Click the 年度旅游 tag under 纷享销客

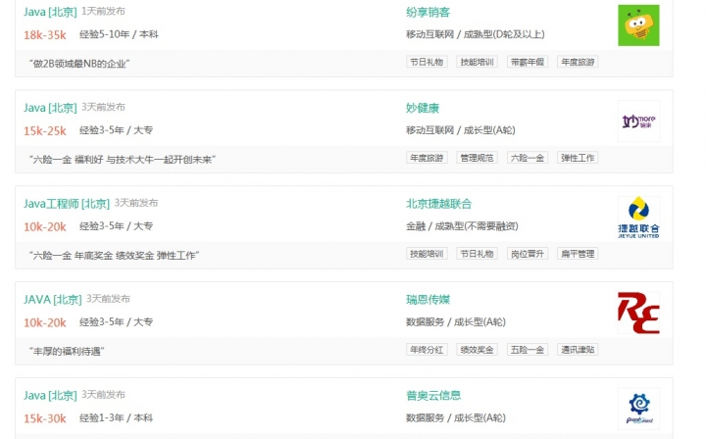[x=578, y=62]
